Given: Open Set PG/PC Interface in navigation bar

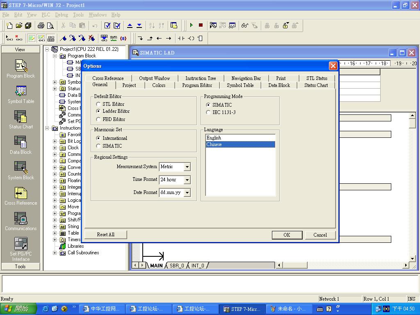Looking at the screenshot, I should 21,249.
